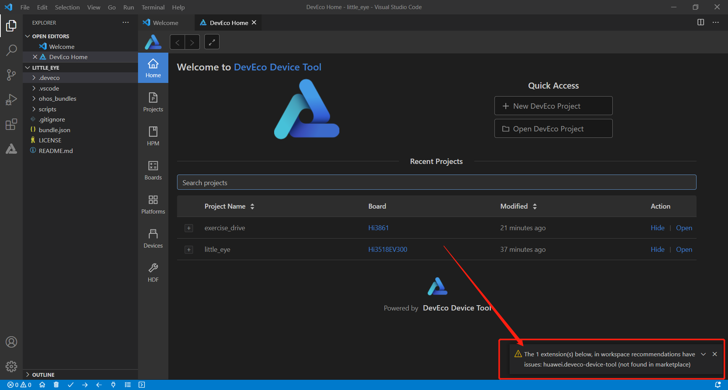Split the editor to the right
728x390 pixels.
(701, 22)
